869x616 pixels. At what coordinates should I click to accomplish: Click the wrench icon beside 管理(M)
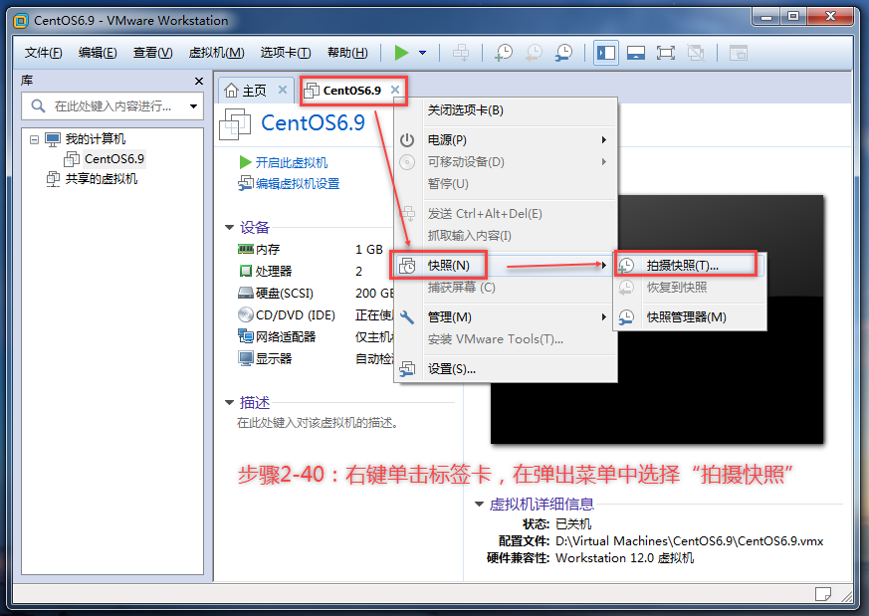click(x=407, y=316)
